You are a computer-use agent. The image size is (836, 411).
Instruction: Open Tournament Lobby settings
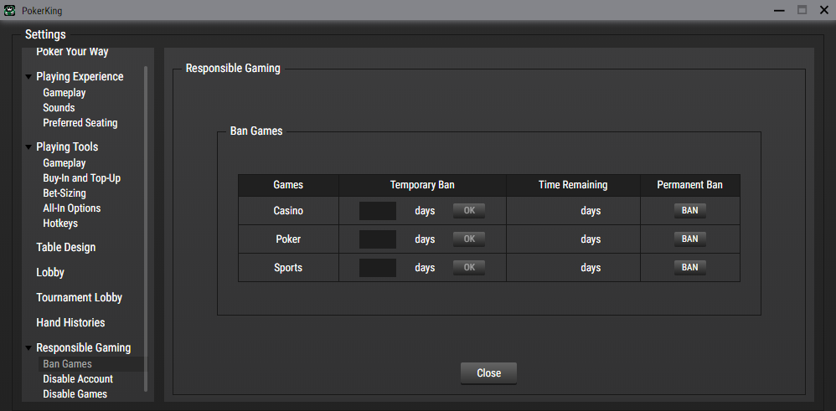tap(79, 297)
